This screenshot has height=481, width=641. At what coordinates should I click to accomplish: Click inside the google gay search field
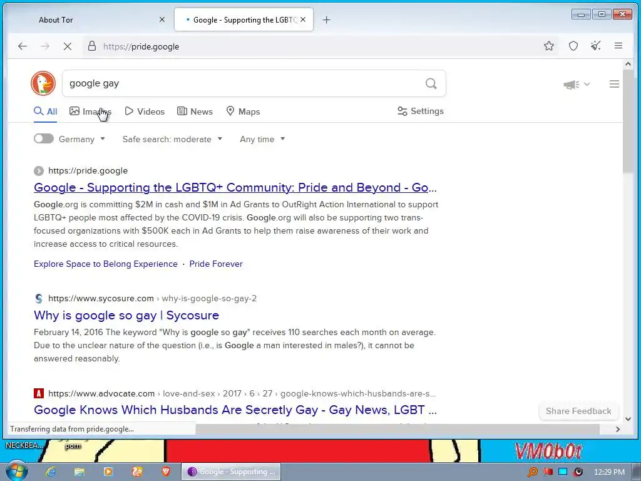point(245,83)
